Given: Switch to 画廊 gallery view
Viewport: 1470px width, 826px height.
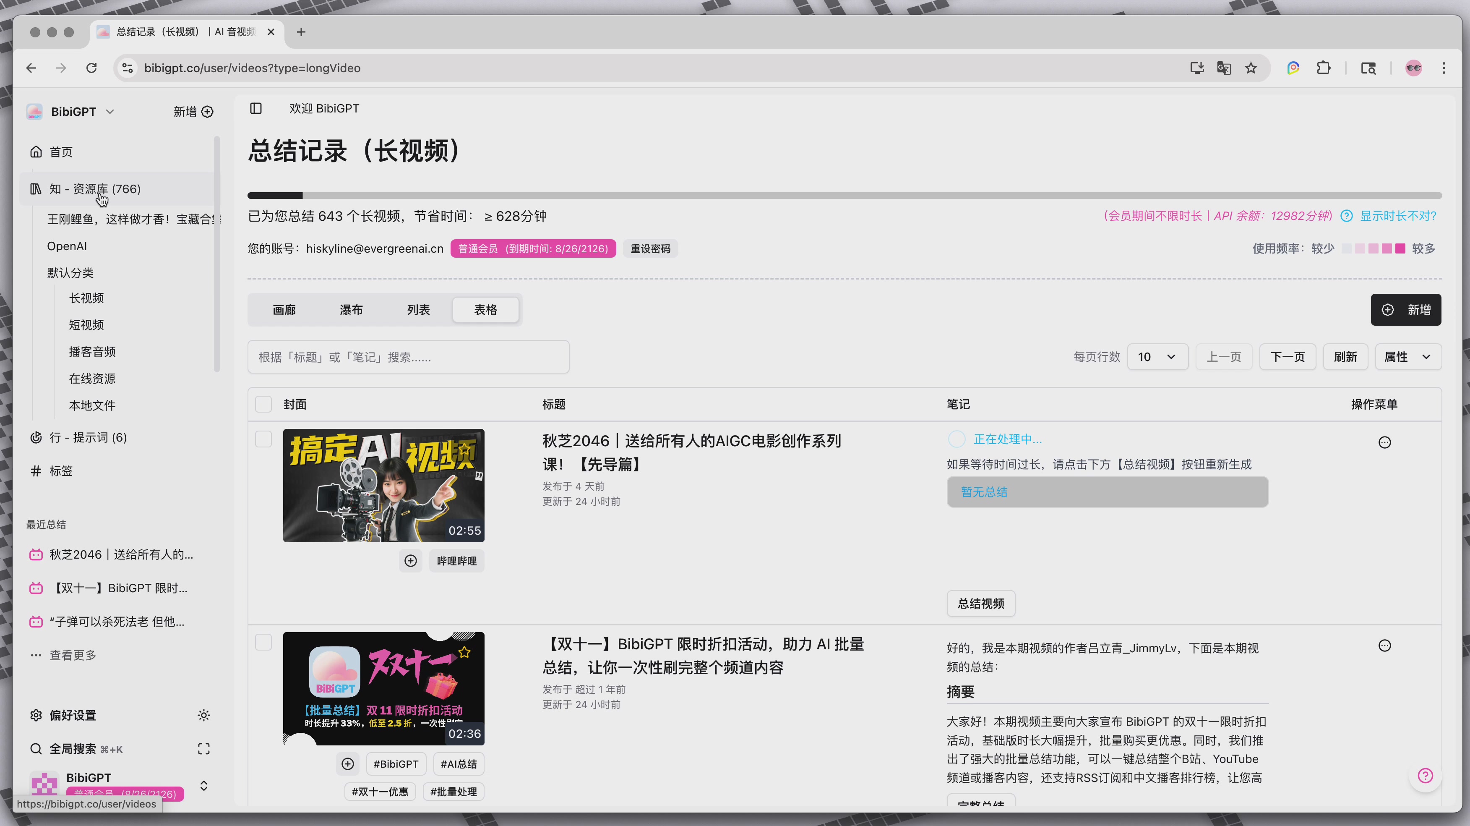Looking at the screenshot, I should click(x=284, y=309).
